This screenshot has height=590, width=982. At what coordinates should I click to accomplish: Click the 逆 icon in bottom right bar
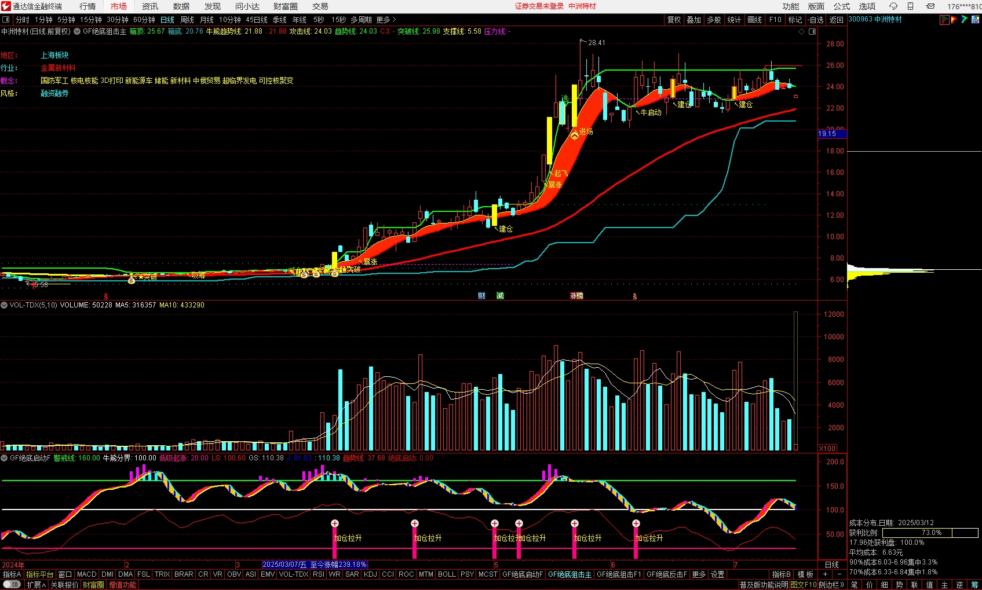tap(959, 585)
